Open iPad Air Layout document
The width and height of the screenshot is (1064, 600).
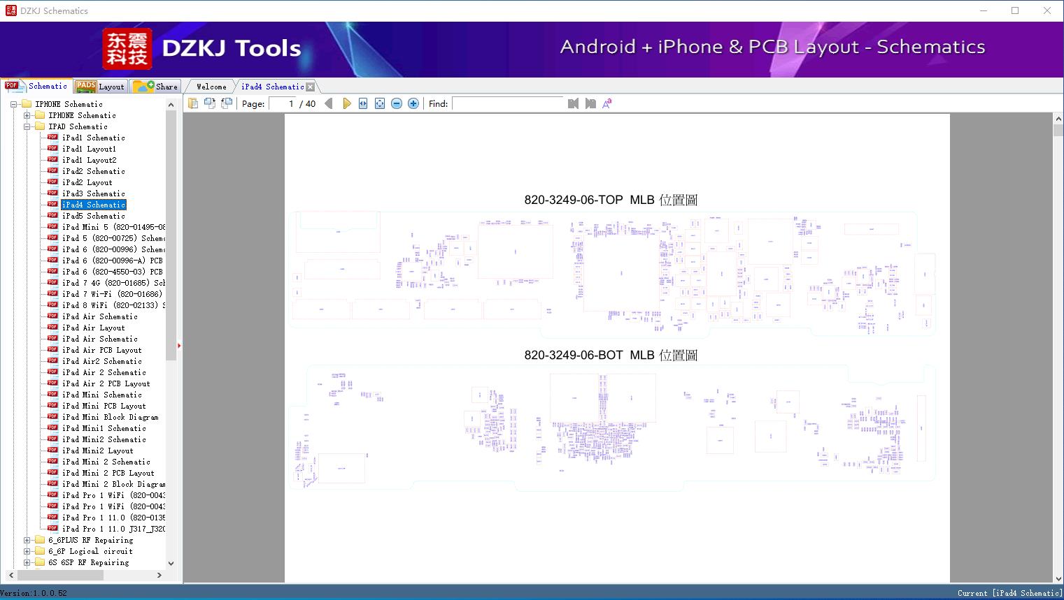click(x=94, y=328)
